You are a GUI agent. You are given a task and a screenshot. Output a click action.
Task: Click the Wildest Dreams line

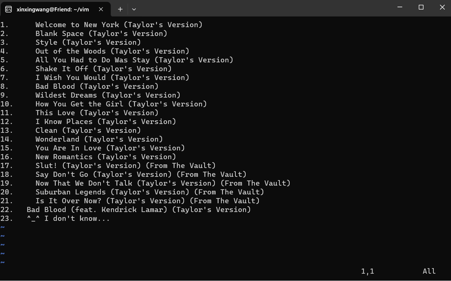pos(108,95)
